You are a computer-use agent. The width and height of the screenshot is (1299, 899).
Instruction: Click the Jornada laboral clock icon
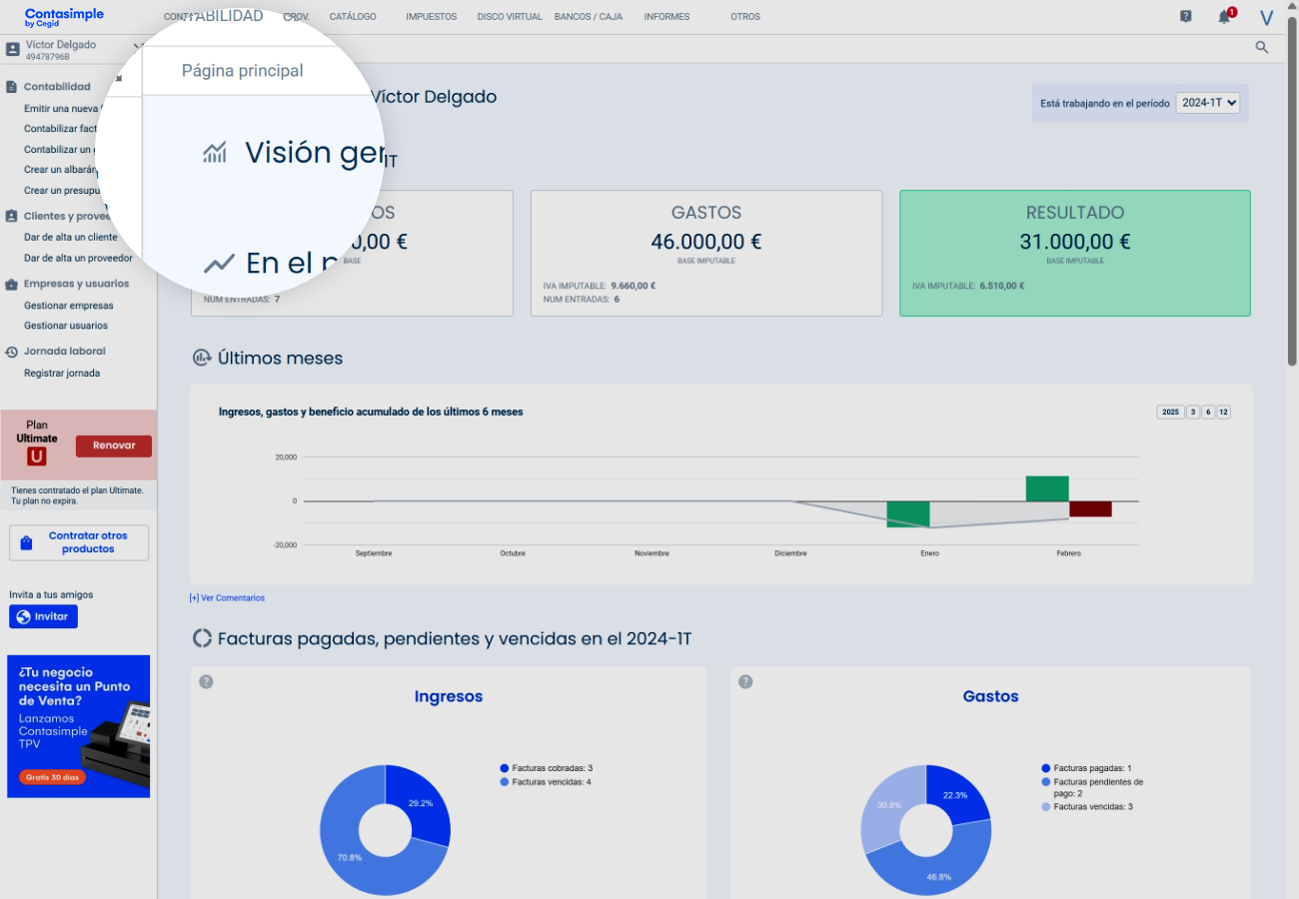pyautogui.click(x=12, y=352)
